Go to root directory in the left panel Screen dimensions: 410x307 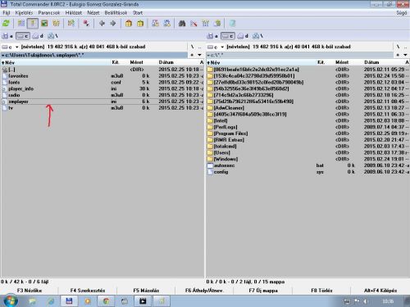(x=193, y=47)
